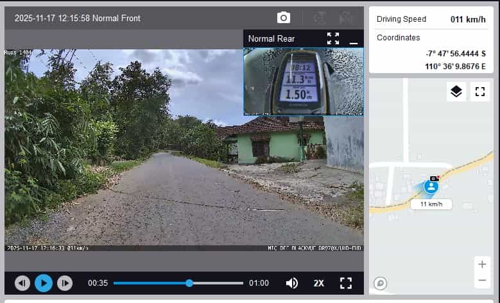Click the second dimmed icon beside the camera
The image size is (500, 303).
click(x=345, y=18)
